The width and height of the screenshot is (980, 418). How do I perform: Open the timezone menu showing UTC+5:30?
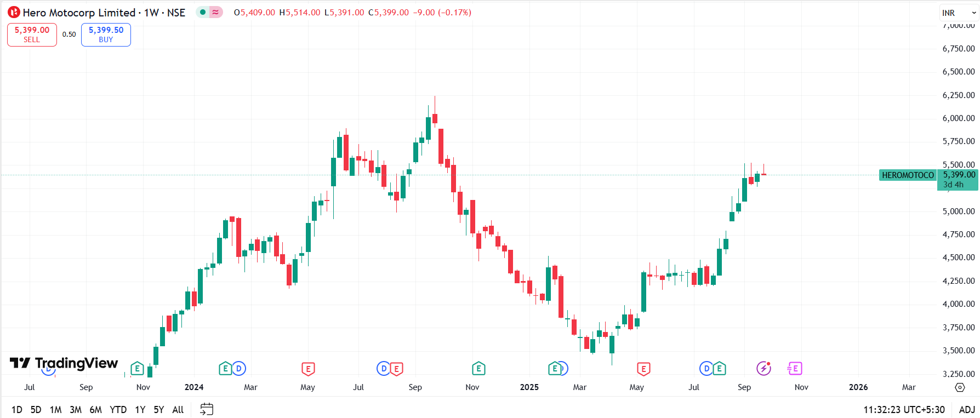click(x=904, y=409)
